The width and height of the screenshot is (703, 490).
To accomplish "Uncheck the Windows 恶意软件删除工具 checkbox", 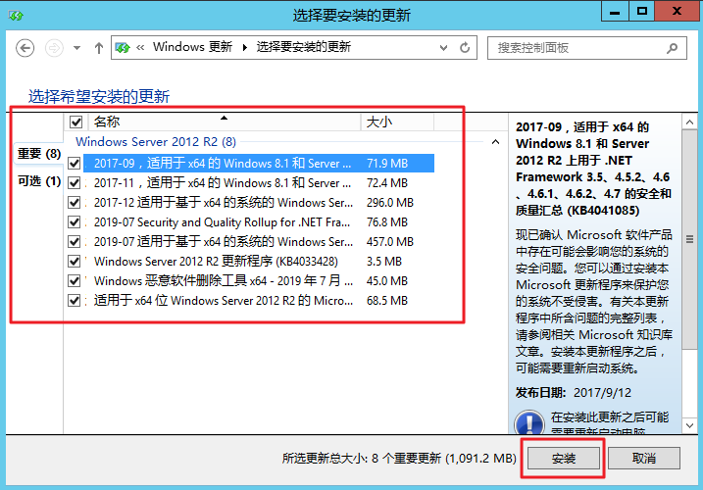I will click(x=74, y=281).
